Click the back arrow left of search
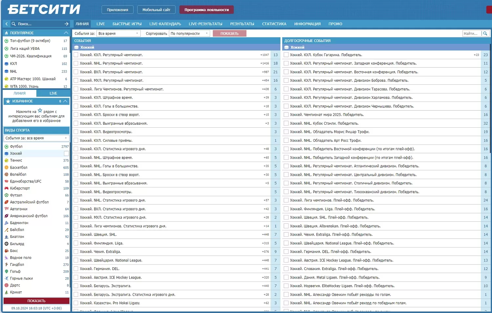 [7, 24]
